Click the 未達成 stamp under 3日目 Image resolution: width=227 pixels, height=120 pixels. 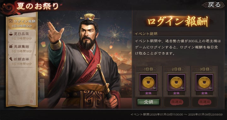point(204,102)
